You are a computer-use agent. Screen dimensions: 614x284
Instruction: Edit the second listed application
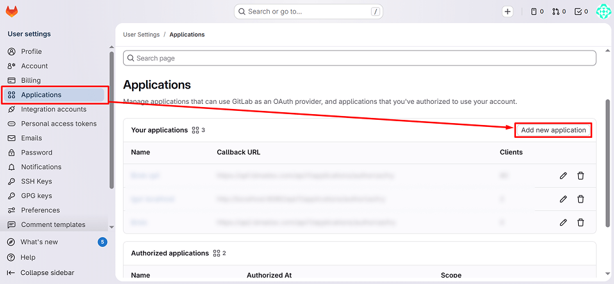pos(563,199)
